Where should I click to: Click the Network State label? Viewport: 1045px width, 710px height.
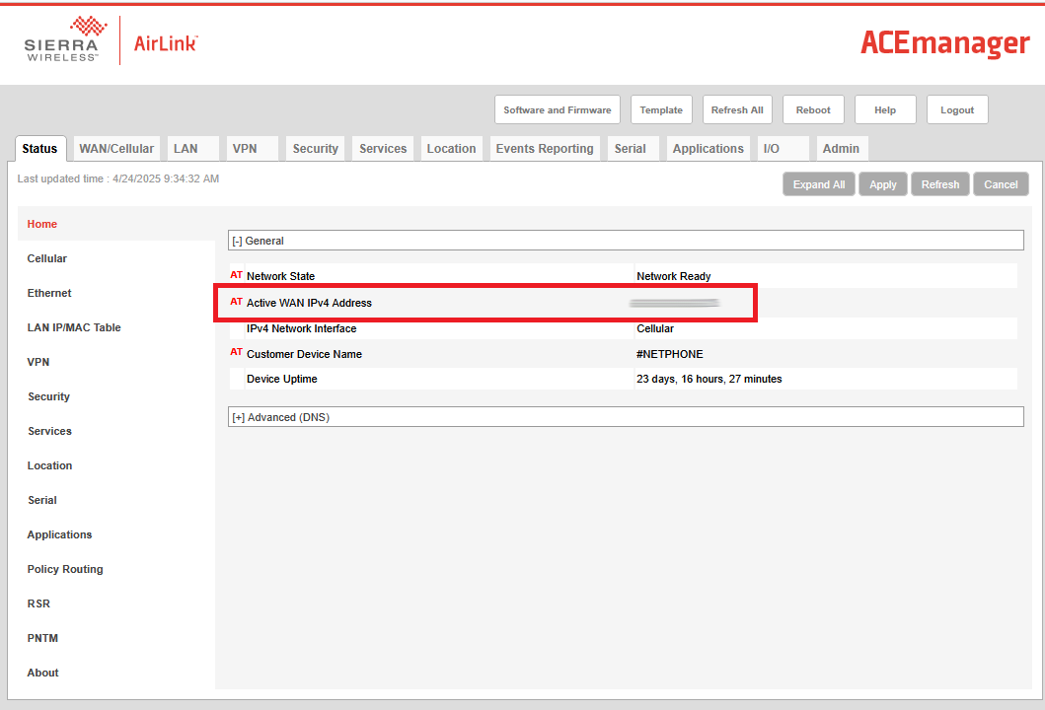(x=280, y=276)
